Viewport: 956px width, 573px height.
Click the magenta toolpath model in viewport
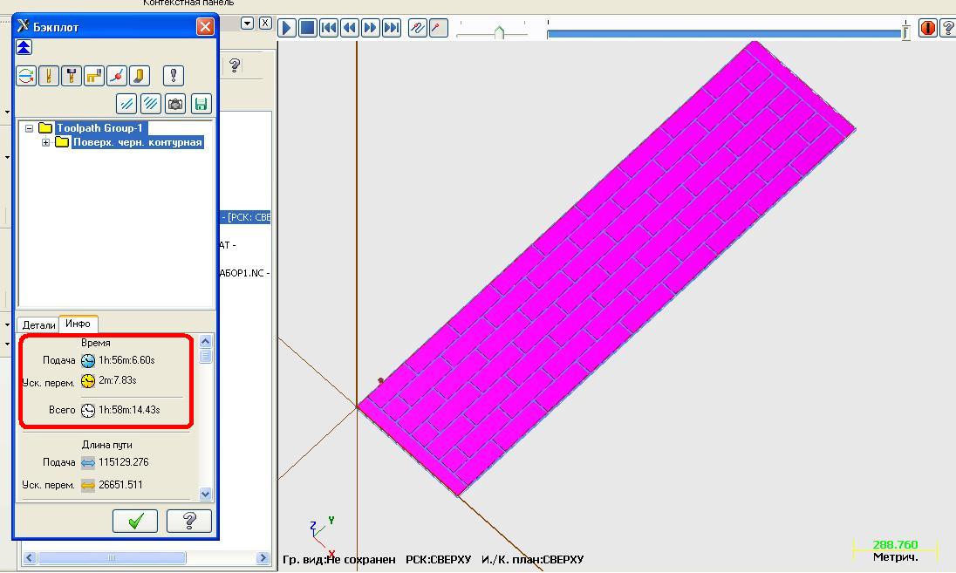click(606, 269)
